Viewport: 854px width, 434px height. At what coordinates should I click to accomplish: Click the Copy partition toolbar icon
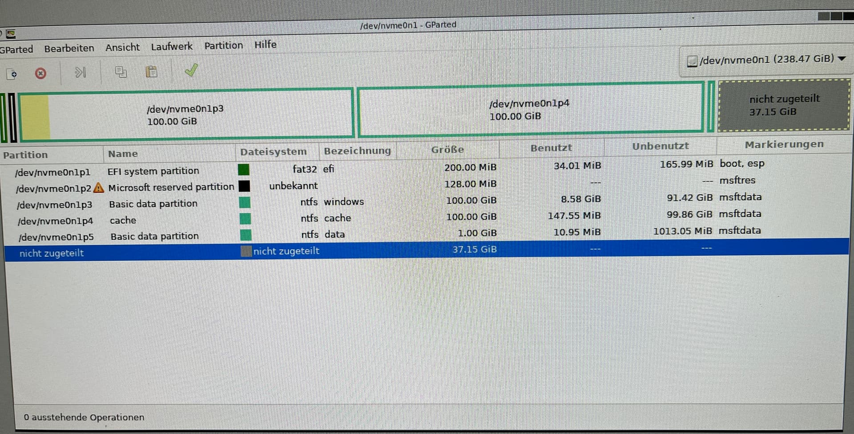tap(121, 72)
